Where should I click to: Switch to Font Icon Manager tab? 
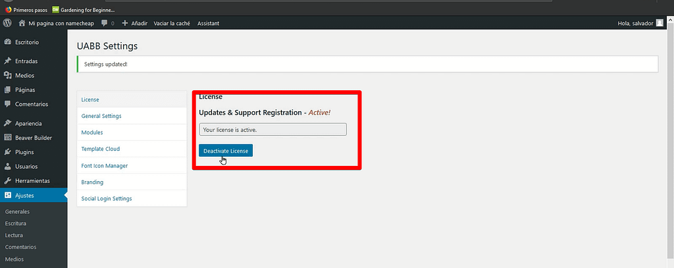tap(132, 166)
